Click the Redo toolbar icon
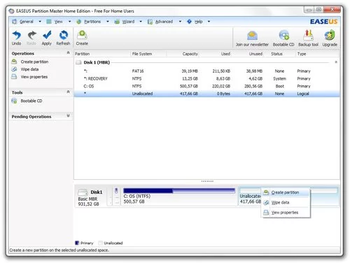 click(x=31, y=35)
